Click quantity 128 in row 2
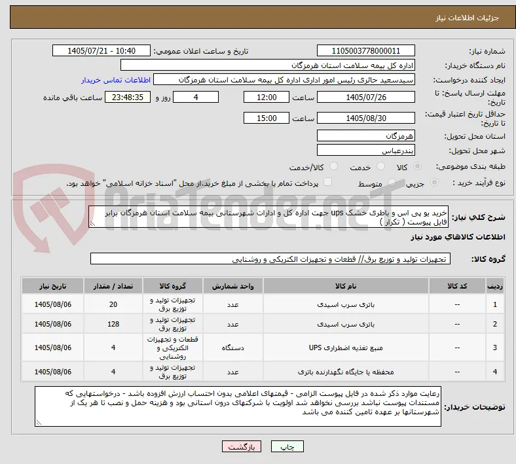Image resolution: width=516 pixels, height=464 pixels. [113, 324]
